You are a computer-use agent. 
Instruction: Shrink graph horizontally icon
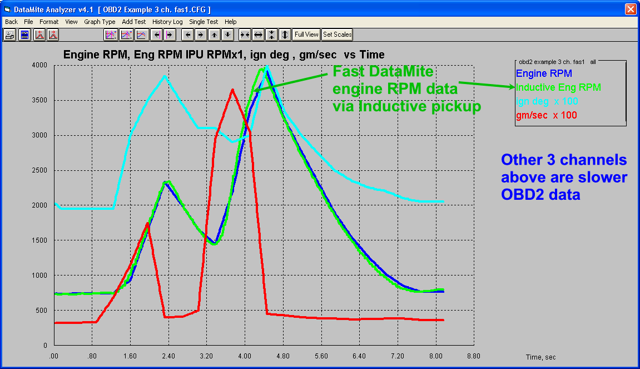(x=245, y=35)
